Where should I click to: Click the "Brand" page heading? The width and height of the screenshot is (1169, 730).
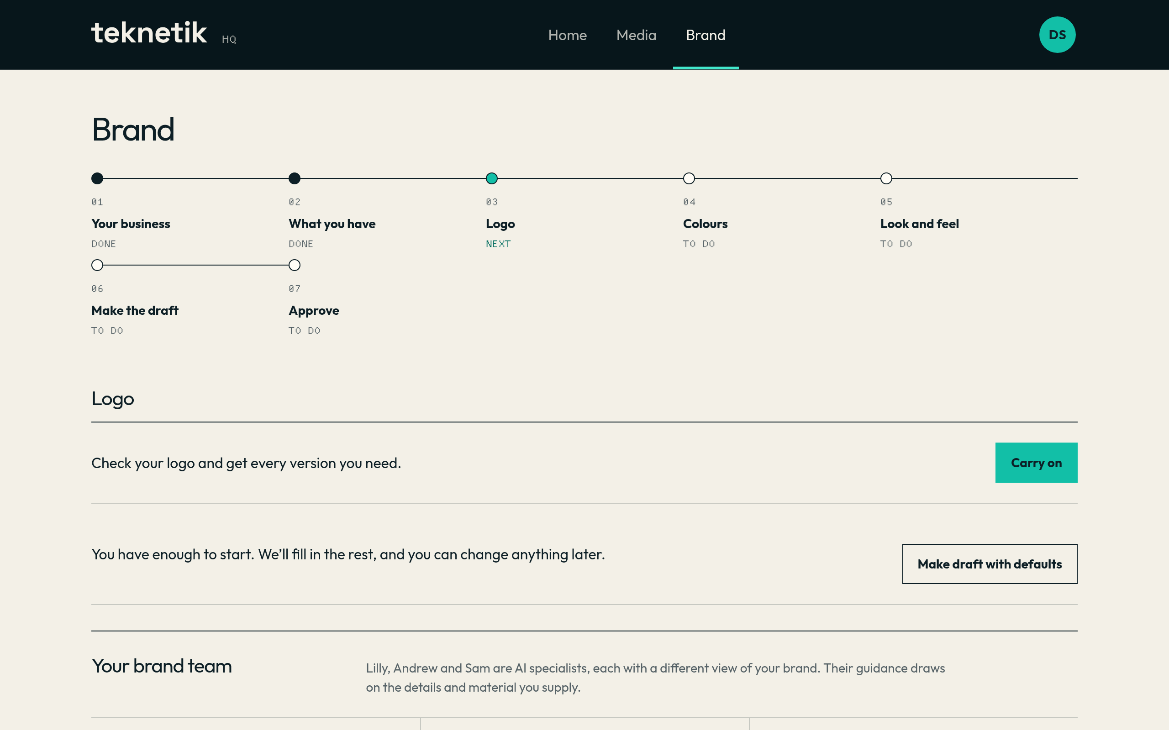133,130
